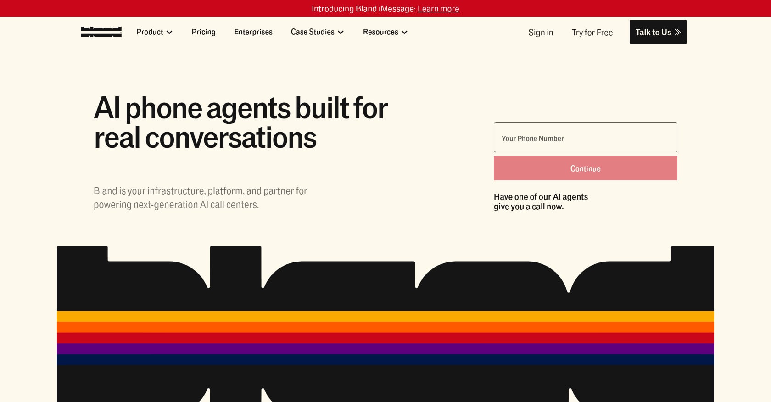
Task: Follow the Learn more banner link
Action: pos(438,9)
